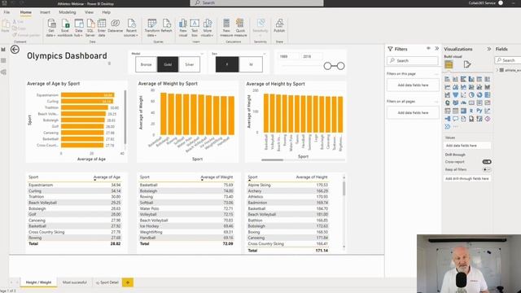This screenshot has height=293, width=521.
Task: Select the Q&A visual icon
Action: pyautogui.click(x=455, y=119)
